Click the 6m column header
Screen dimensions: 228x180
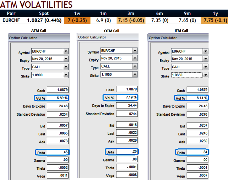(159, 13)
